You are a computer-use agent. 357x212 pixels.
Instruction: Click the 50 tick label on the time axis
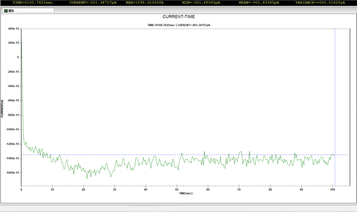[x=177, y=189]
